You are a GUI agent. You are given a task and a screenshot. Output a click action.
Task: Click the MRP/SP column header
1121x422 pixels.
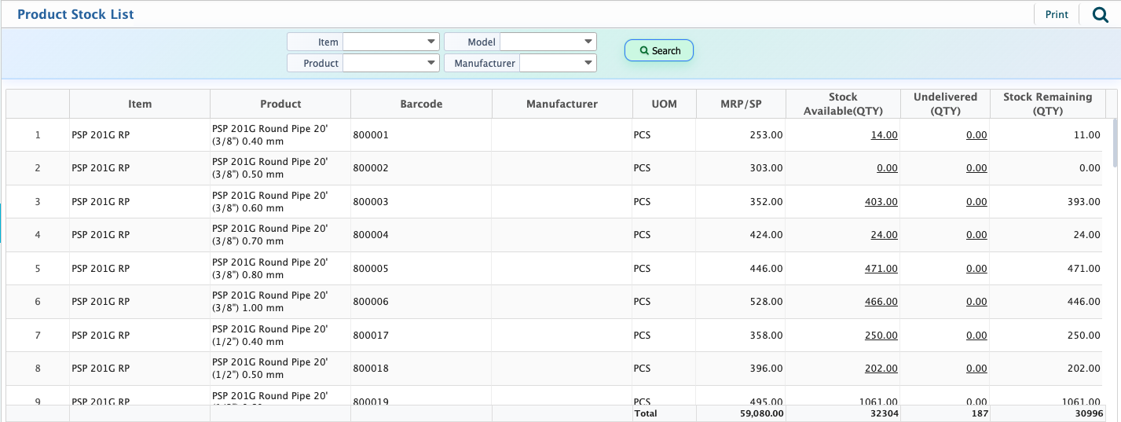click(741, 104)
